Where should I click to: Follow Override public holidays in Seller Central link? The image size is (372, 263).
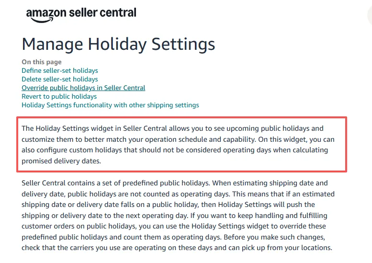pyautogui.click(x=83, y=88)
